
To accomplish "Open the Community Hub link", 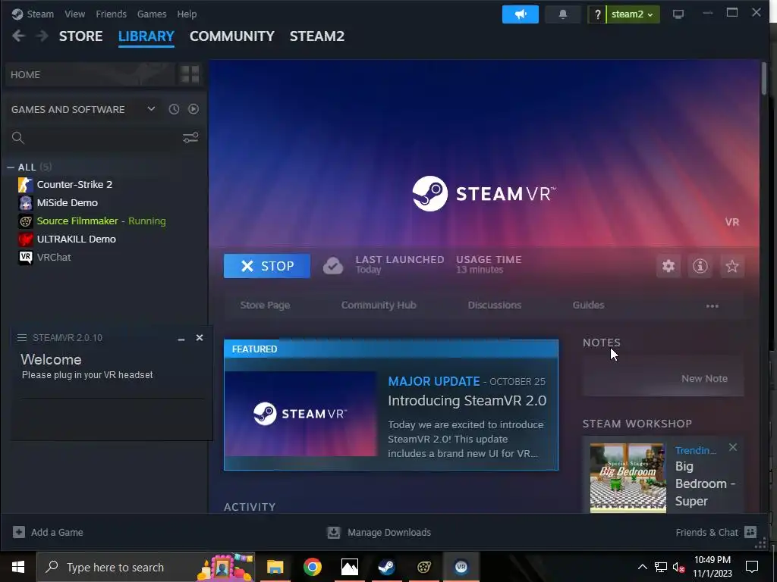I will coord(379,305).
